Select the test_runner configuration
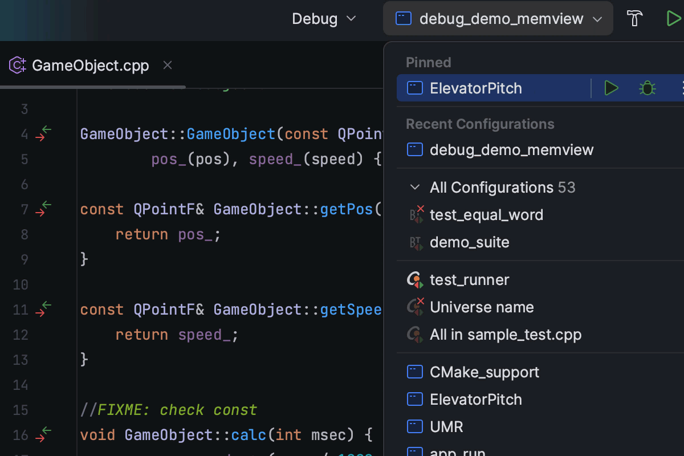This screenshot has height=456, width=684. [469, 280]
